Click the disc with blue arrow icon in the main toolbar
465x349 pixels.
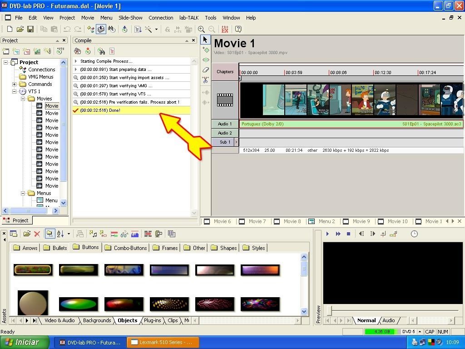click(x=125, y=29)
